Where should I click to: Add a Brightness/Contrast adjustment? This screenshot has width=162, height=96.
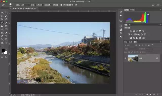point(131,31)
